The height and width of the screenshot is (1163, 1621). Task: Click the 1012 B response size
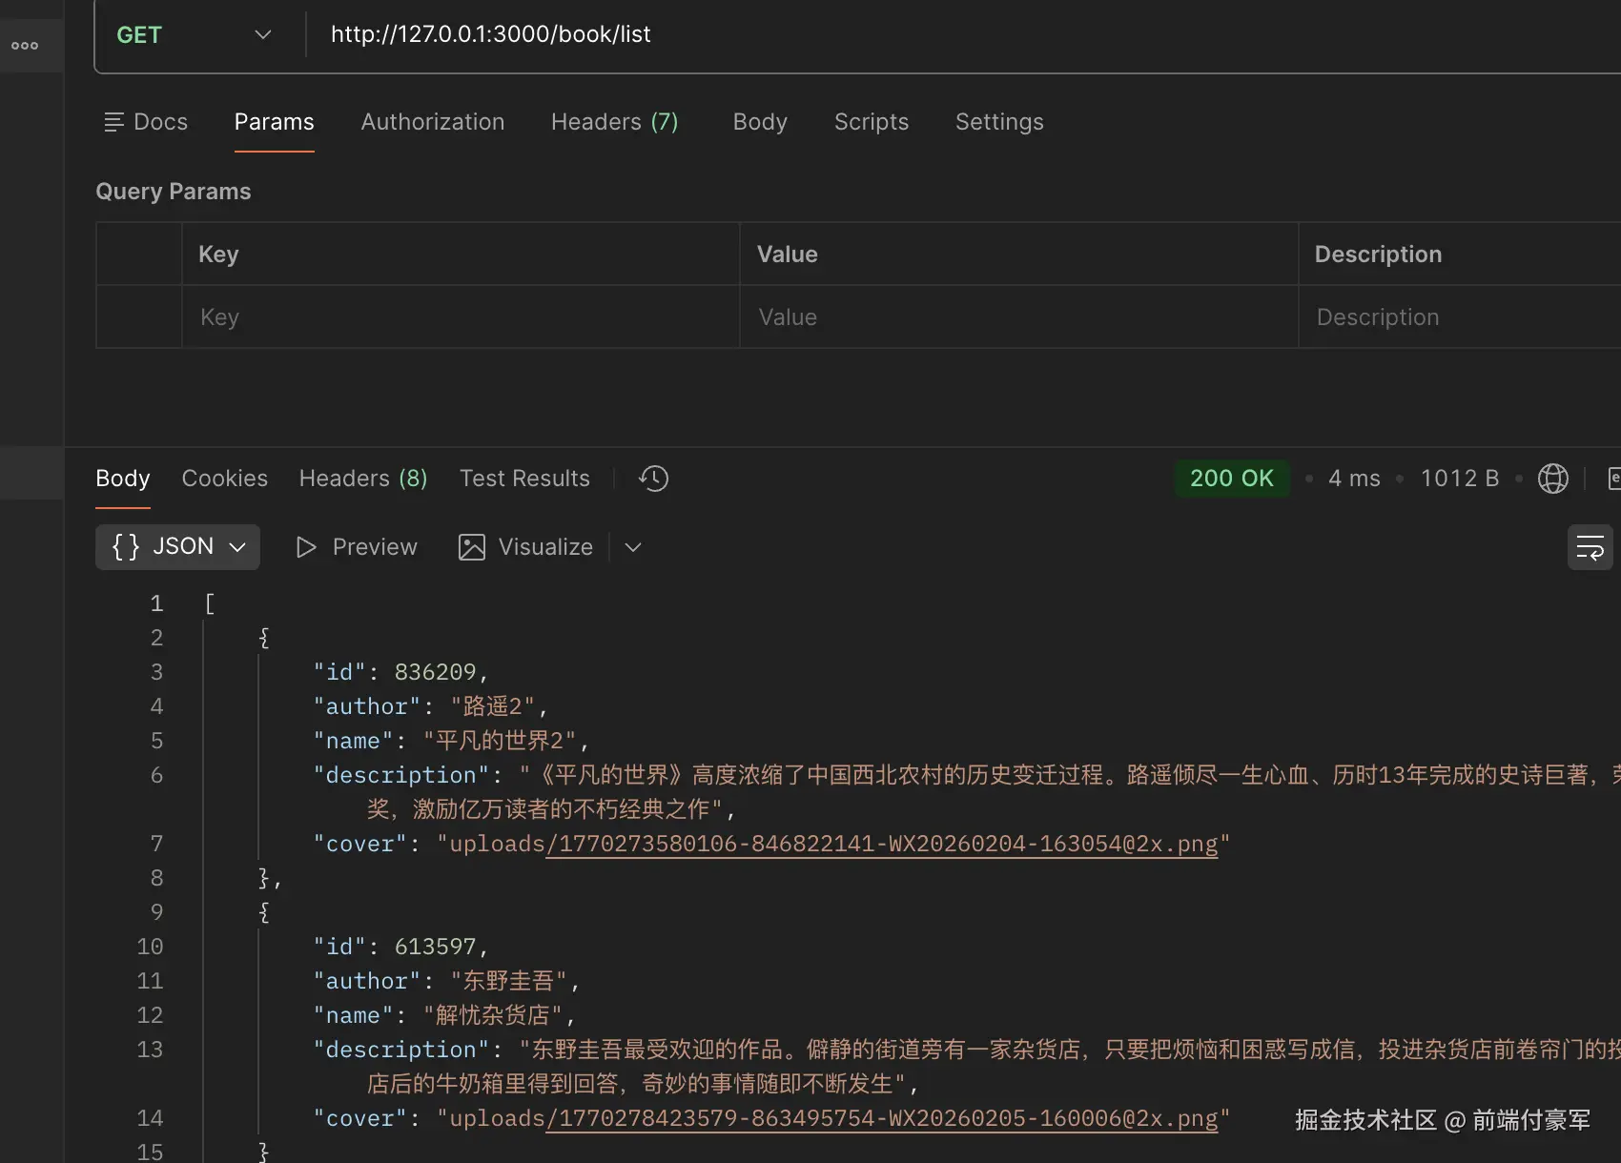tap(1460, 479)
